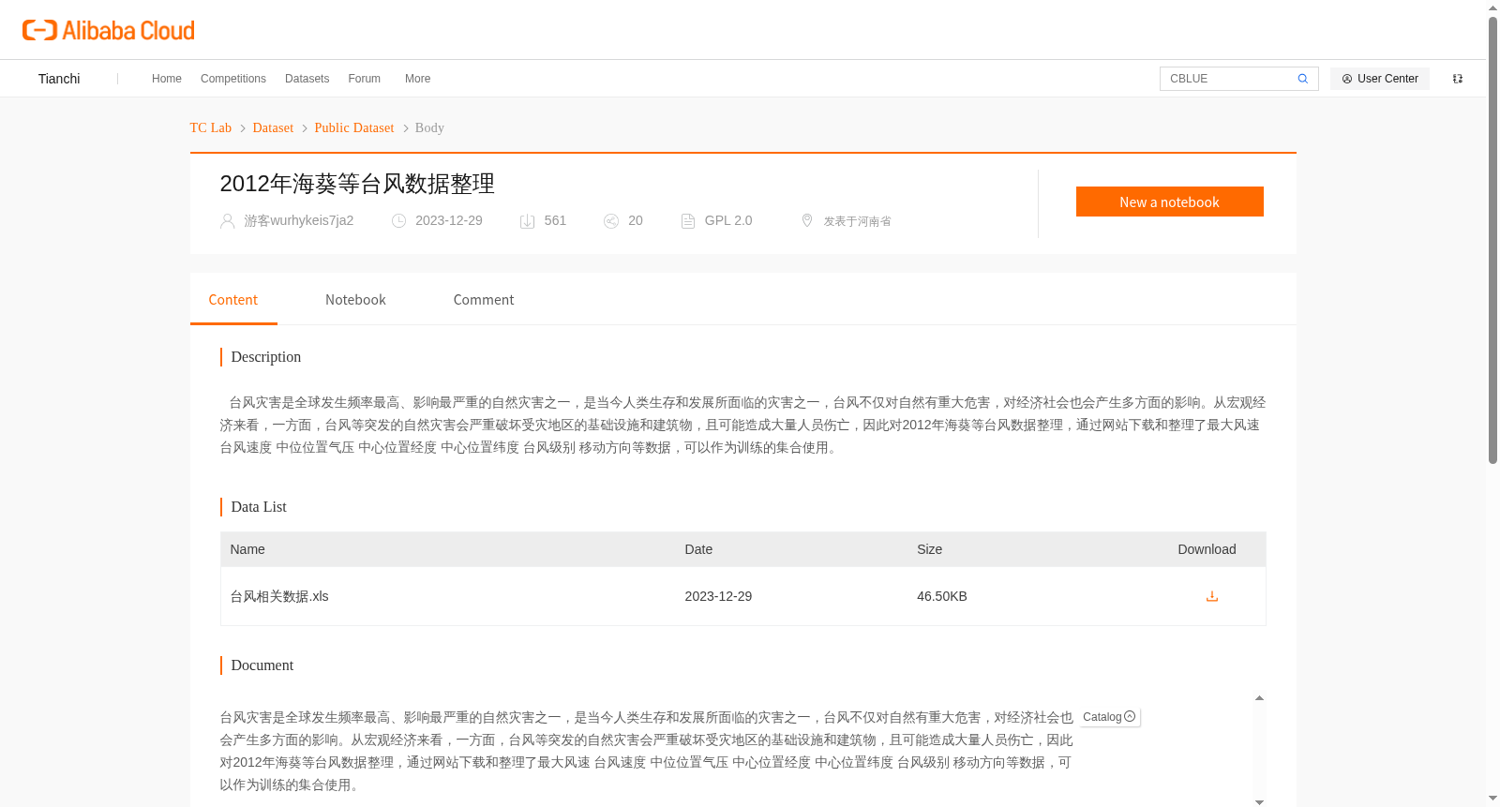Viewport: 1500px width, 807px height.
Task: Navigate to Public Dataset breadcrumb
Action: pos(354,127)
